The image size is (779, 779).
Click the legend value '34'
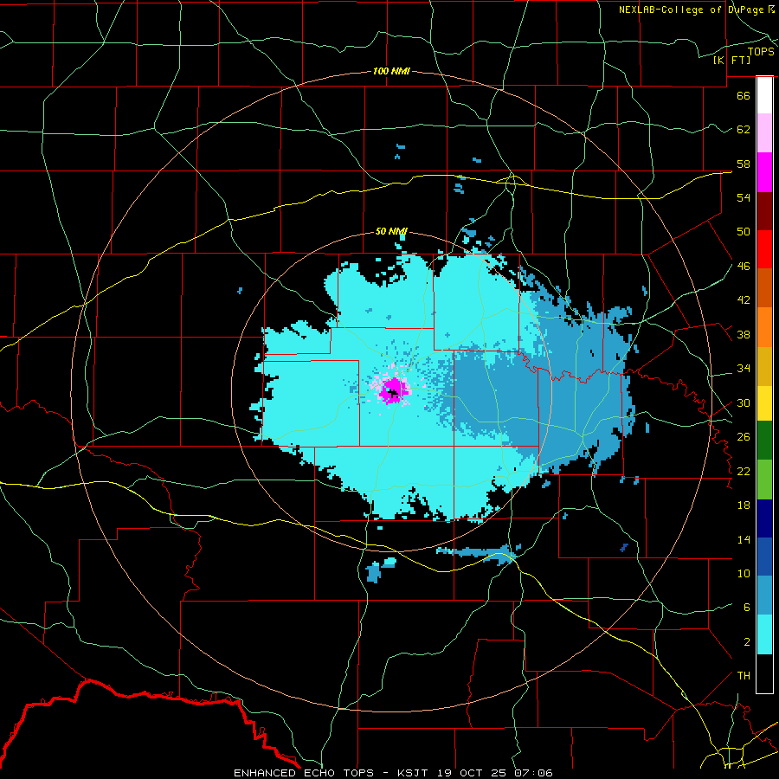pos(744,369)
